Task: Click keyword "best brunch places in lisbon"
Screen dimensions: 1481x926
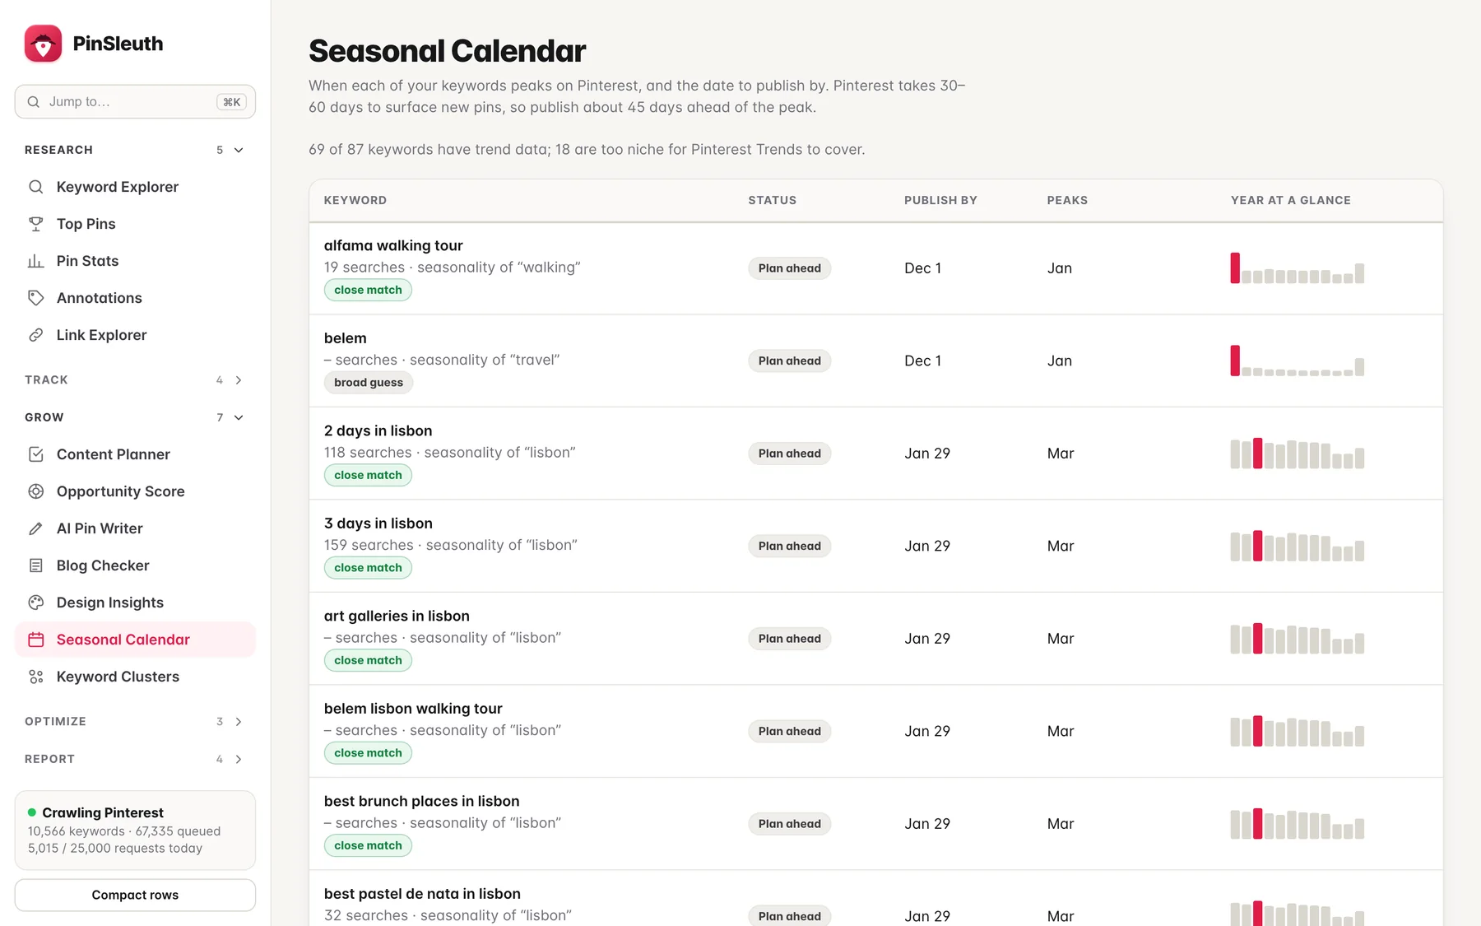Action: click(x=421, y=801)
